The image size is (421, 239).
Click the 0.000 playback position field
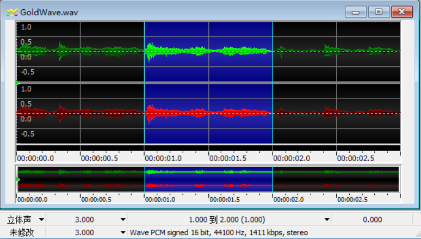pos(372,219)
